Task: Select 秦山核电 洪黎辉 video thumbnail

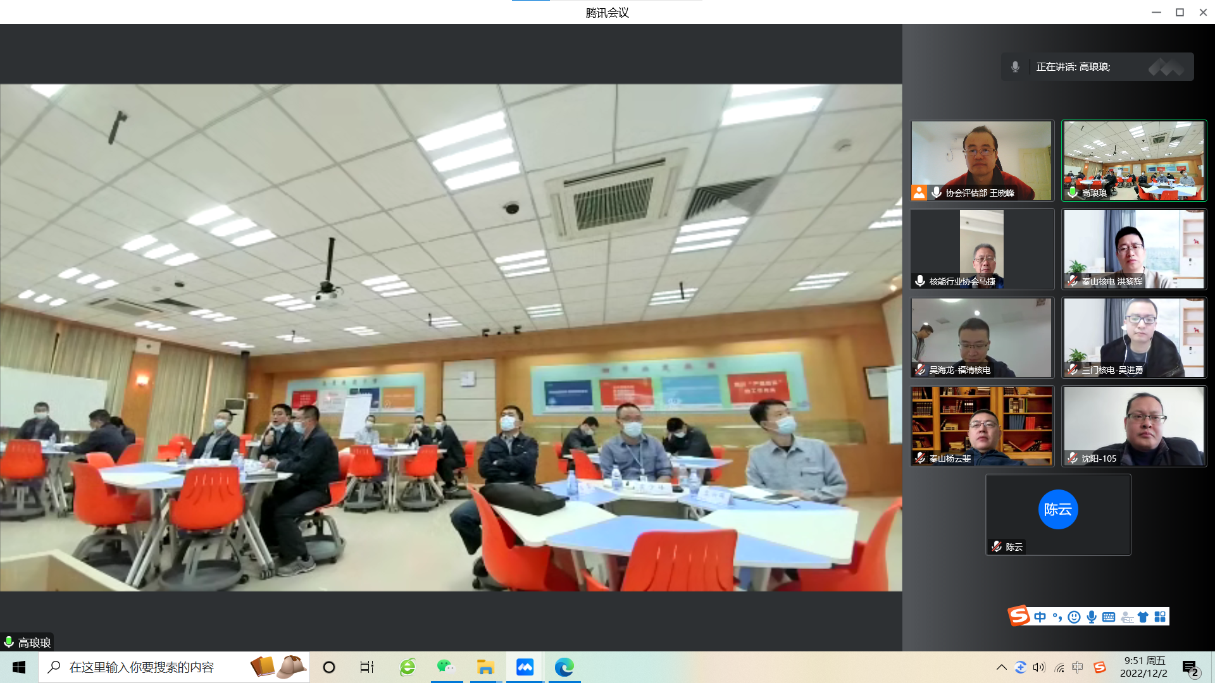Action: click(1133, 249)
